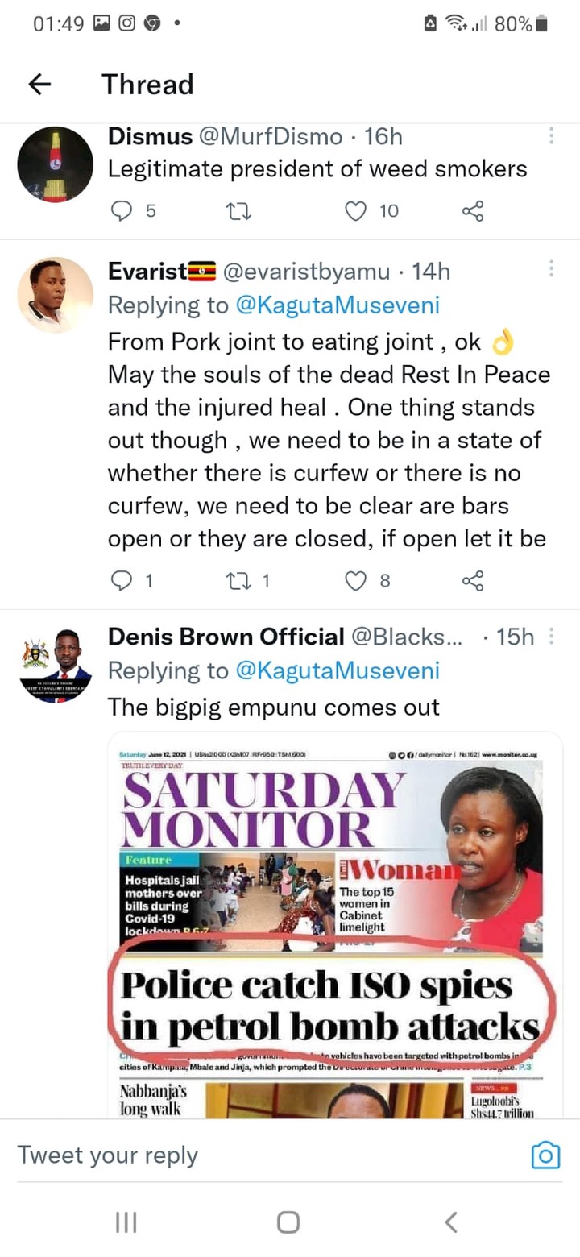Tap the back arrow beside Thread
The image size is (580, 1257).
(x=39, y=84)
